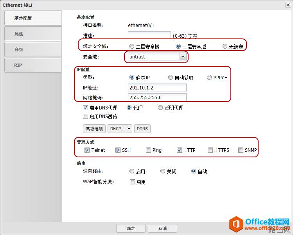Click the DHCP... button
The width and height of the screenshot is (293, 235).
coord(117,129)
